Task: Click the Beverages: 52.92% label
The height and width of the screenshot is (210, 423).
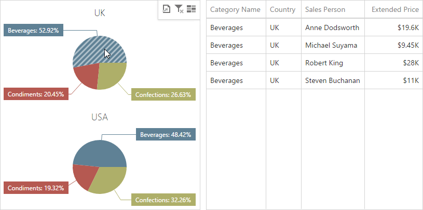Action: [x=33, y=31]
